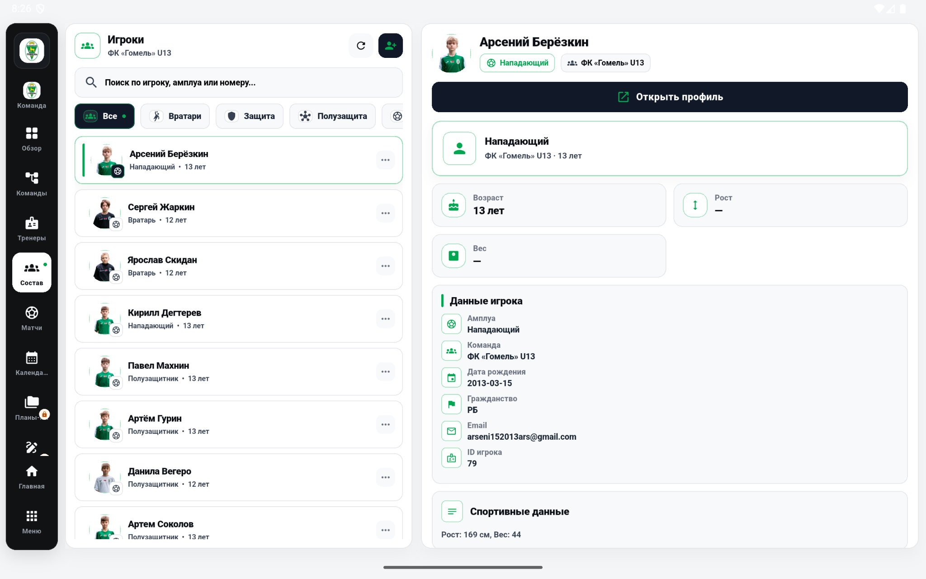Viewport: 926px width, 579px height.
Task: Open options for Арсений Берёзкин
Action: [385, 160]
